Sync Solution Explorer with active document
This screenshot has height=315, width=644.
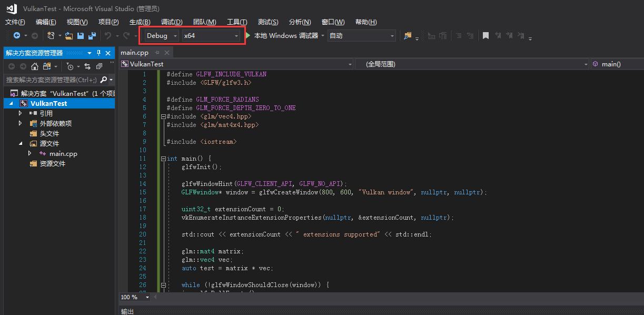point(87,67)
